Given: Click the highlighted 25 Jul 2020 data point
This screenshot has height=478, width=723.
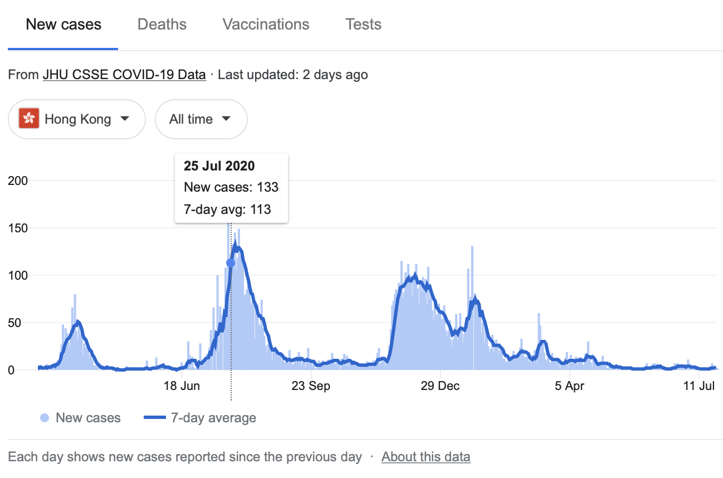Looking at the screenshot, I should (231, 263).
